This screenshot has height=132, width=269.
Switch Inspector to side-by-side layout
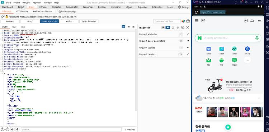click(167, 27)
